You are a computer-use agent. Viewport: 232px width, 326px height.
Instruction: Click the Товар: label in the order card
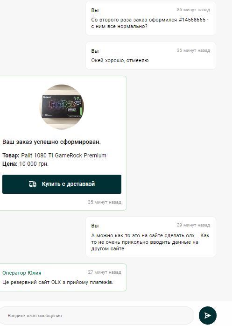pyautogui.click(x=11, y=156)
